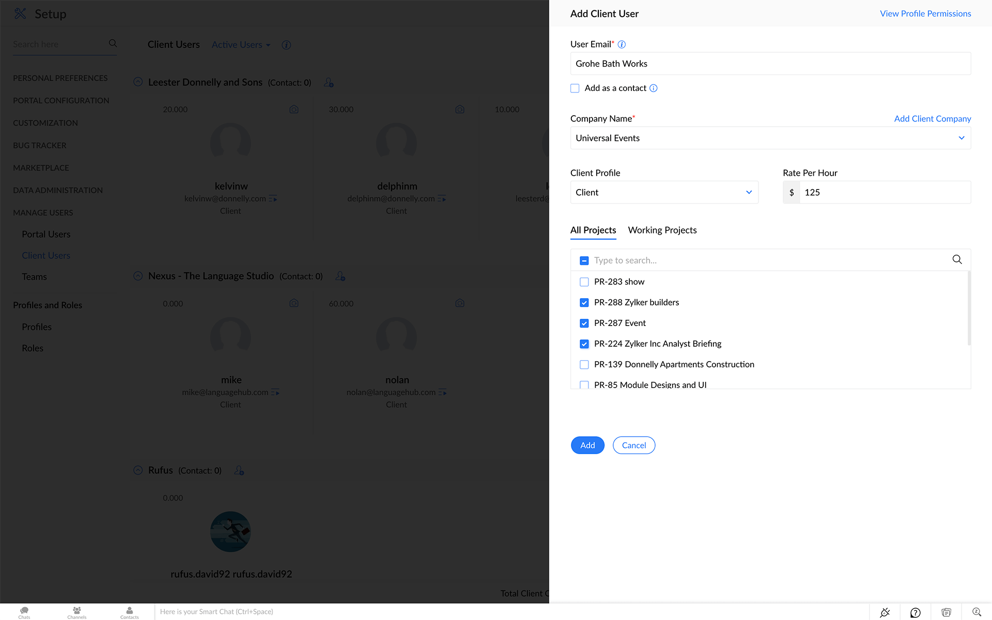The height and width of the screenshot is (620, 992).
Task: Click the project Type to search field
Action: click(x=770, y=260)
